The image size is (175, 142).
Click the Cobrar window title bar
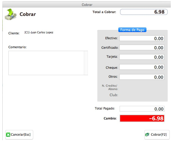(x=87, y=5)
